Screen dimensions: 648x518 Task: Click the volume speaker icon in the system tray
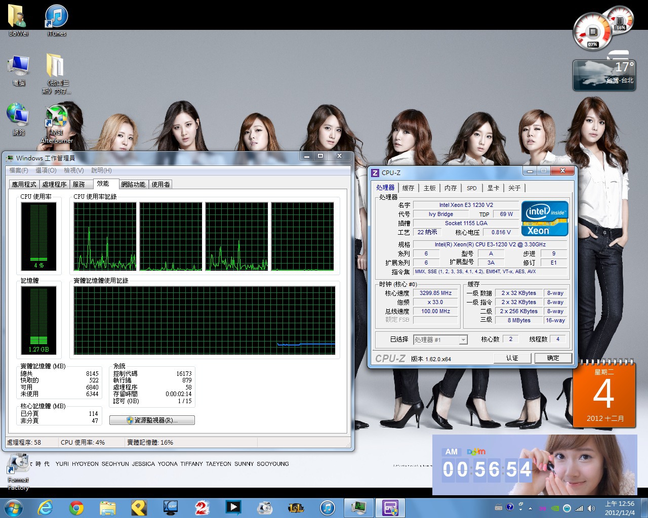(x=591, y=508)
